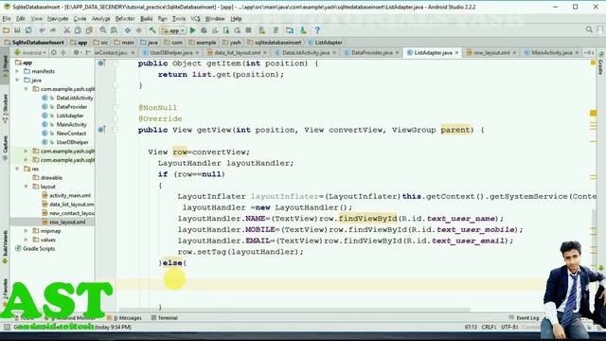
Task: Click the Synchronize toolbar icon
Action: click(x=28, y=30)
